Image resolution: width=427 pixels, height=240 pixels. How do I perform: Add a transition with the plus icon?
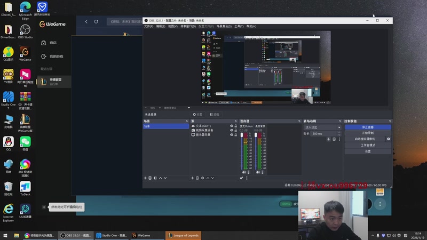pyautogui.click(x=329, y=139)
